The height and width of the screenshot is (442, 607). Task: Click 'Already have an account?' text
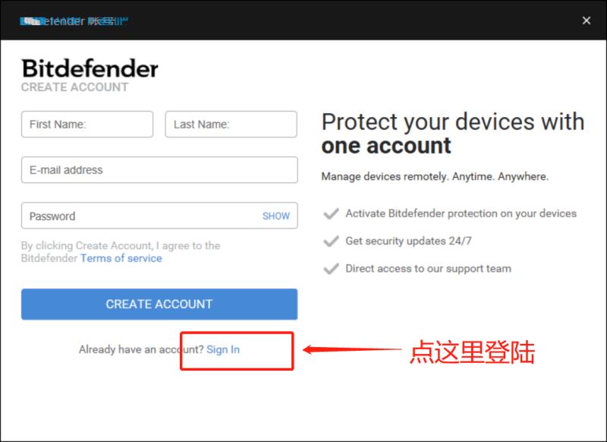tap(141, 349)
